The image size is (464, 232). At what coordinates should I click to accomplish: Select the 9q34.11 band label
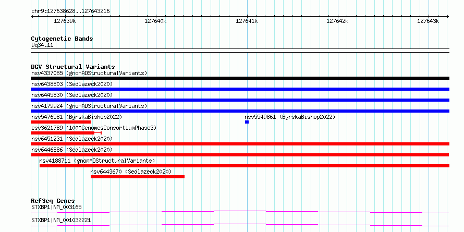coord(42,45)
